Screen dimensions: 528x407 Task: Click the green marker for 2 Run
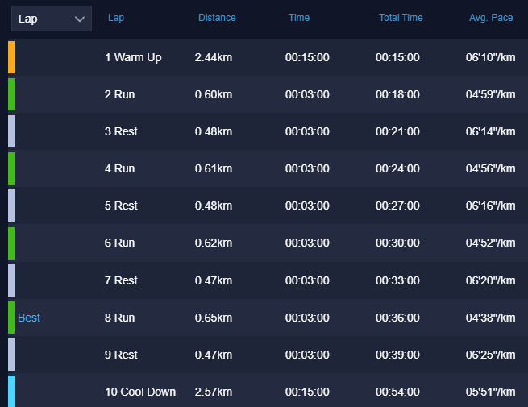click(x=11, y=94)
